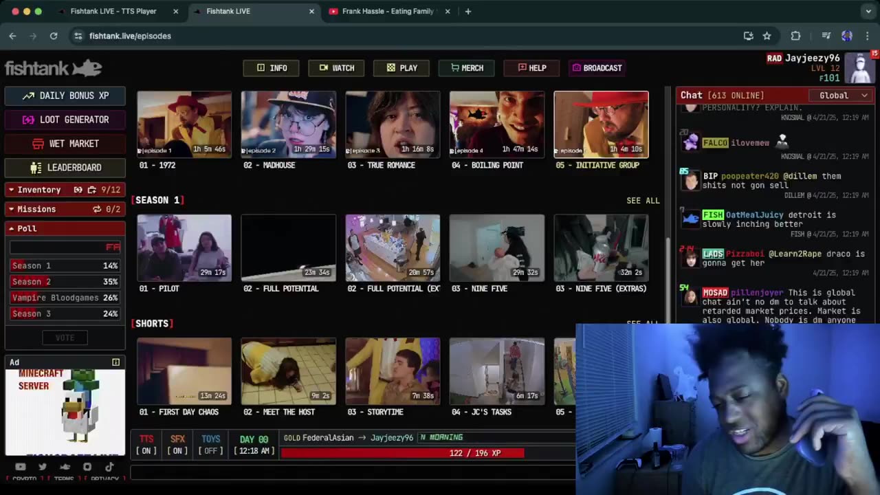Screen dimensions: 880x495
Task: Select Season 2 poll option
Action: (65, 282)
